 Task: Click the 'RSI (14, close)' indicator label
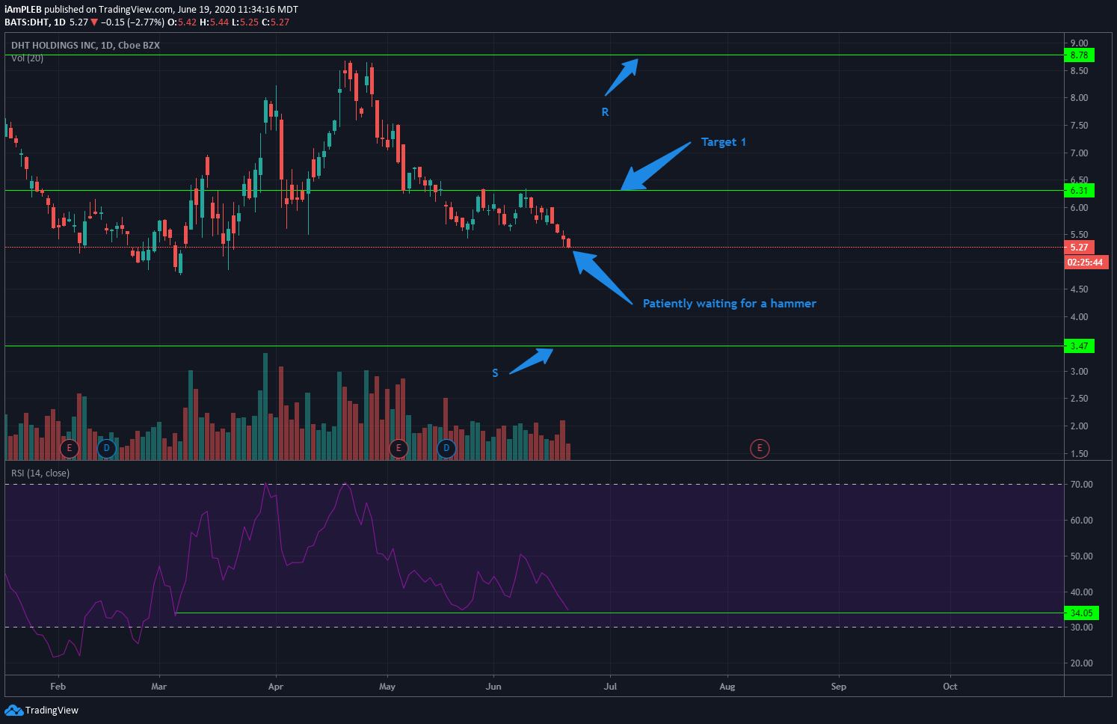pos(40,473)
